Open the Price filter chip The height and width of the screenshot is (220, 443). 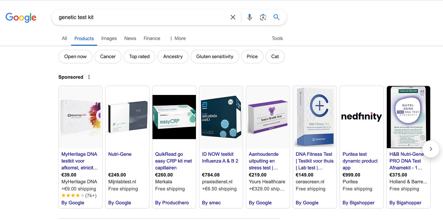252,57
